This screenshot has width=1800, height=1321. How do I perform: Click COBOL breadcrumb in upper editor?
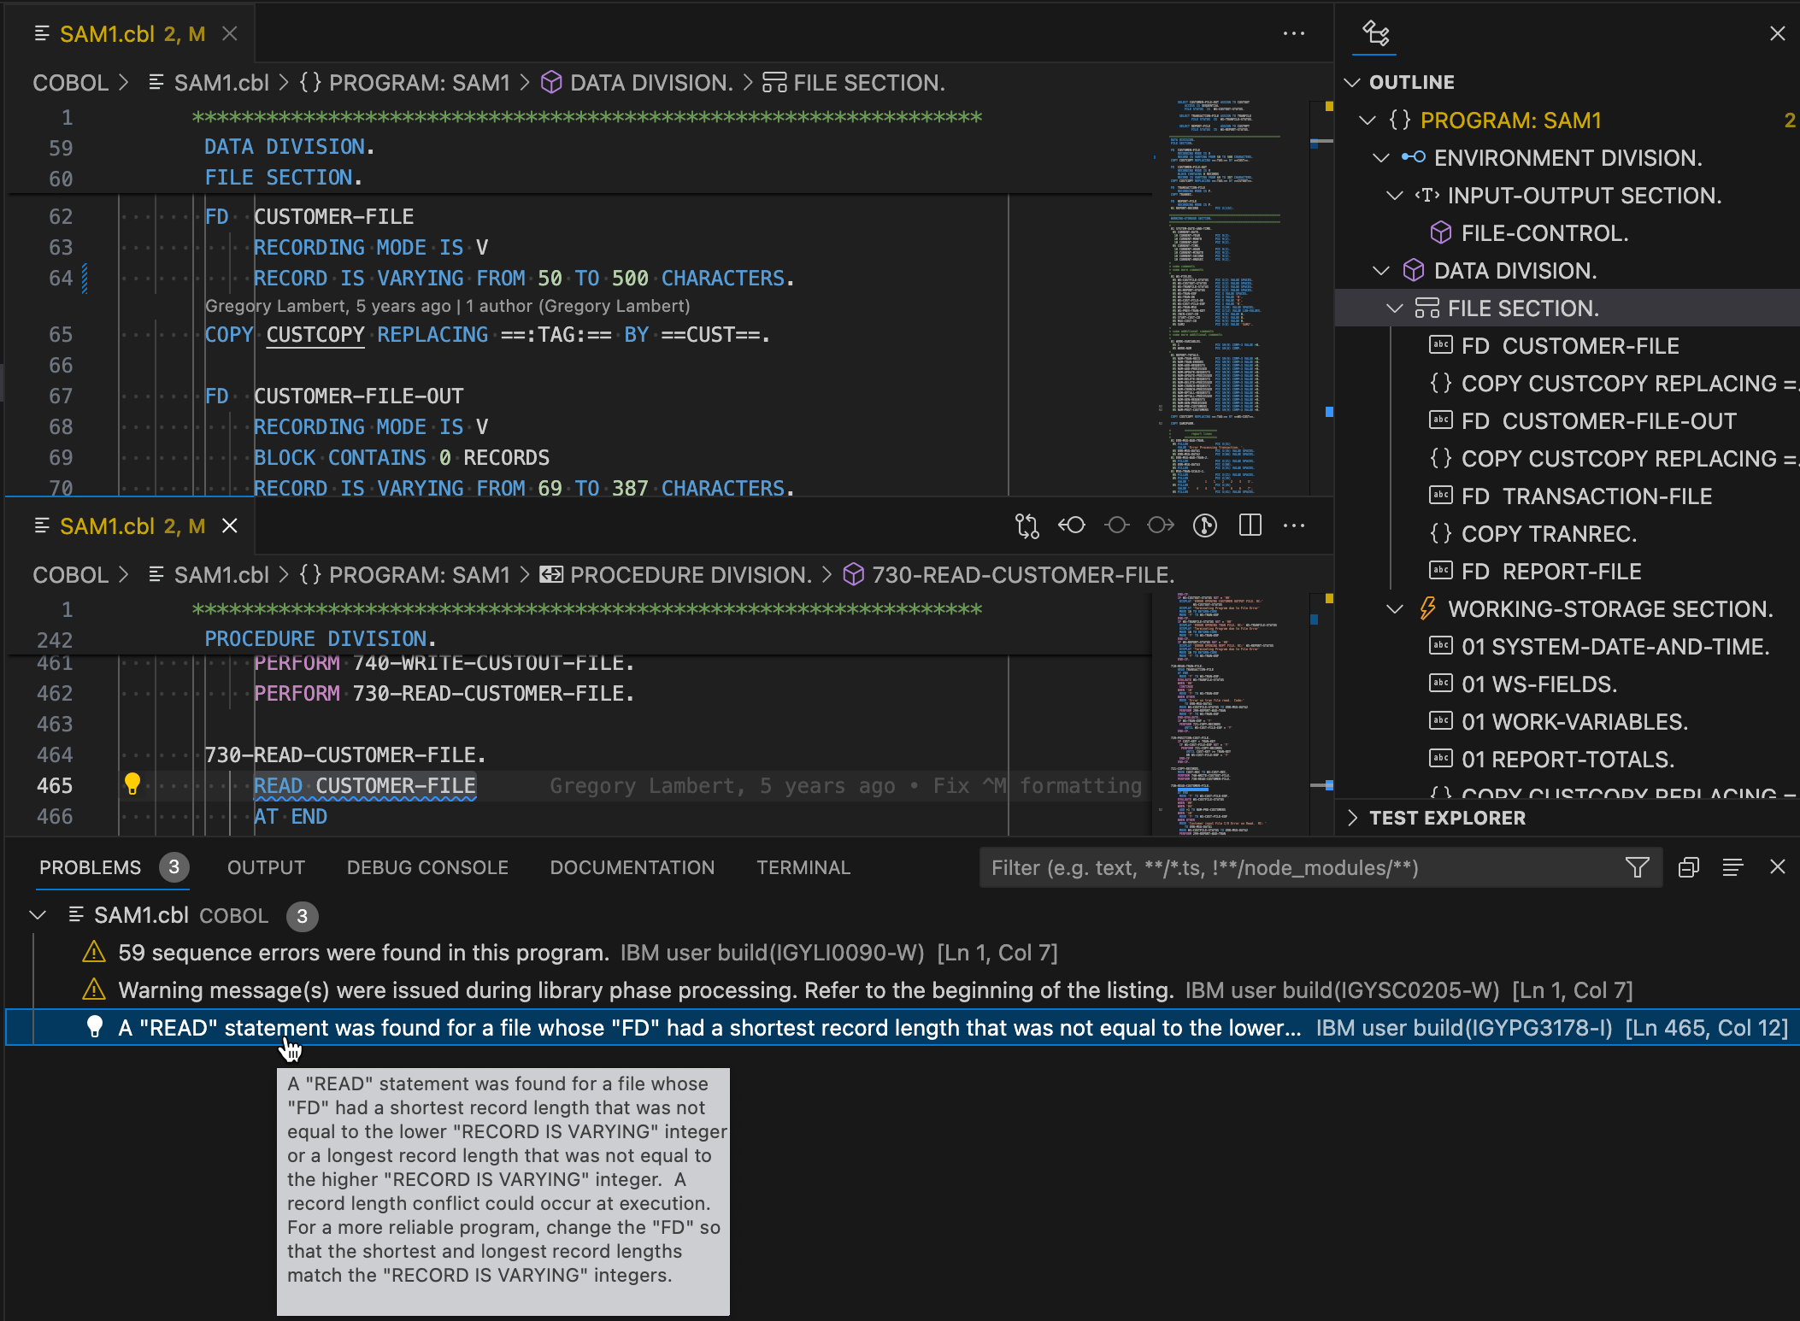[70, 83]
